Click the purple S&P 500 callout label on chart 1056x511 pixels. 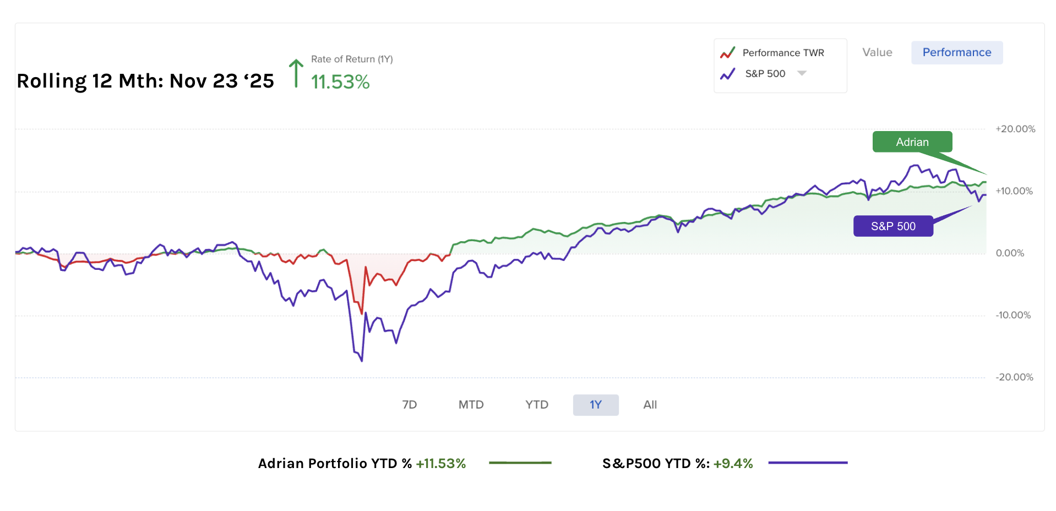coord(892,226)
